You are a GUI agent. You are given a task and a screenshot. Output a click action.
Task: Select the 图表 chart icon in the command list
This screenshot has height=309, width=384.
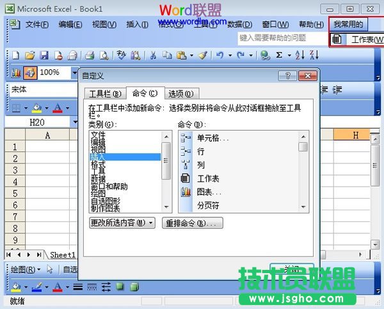(186, 192)
